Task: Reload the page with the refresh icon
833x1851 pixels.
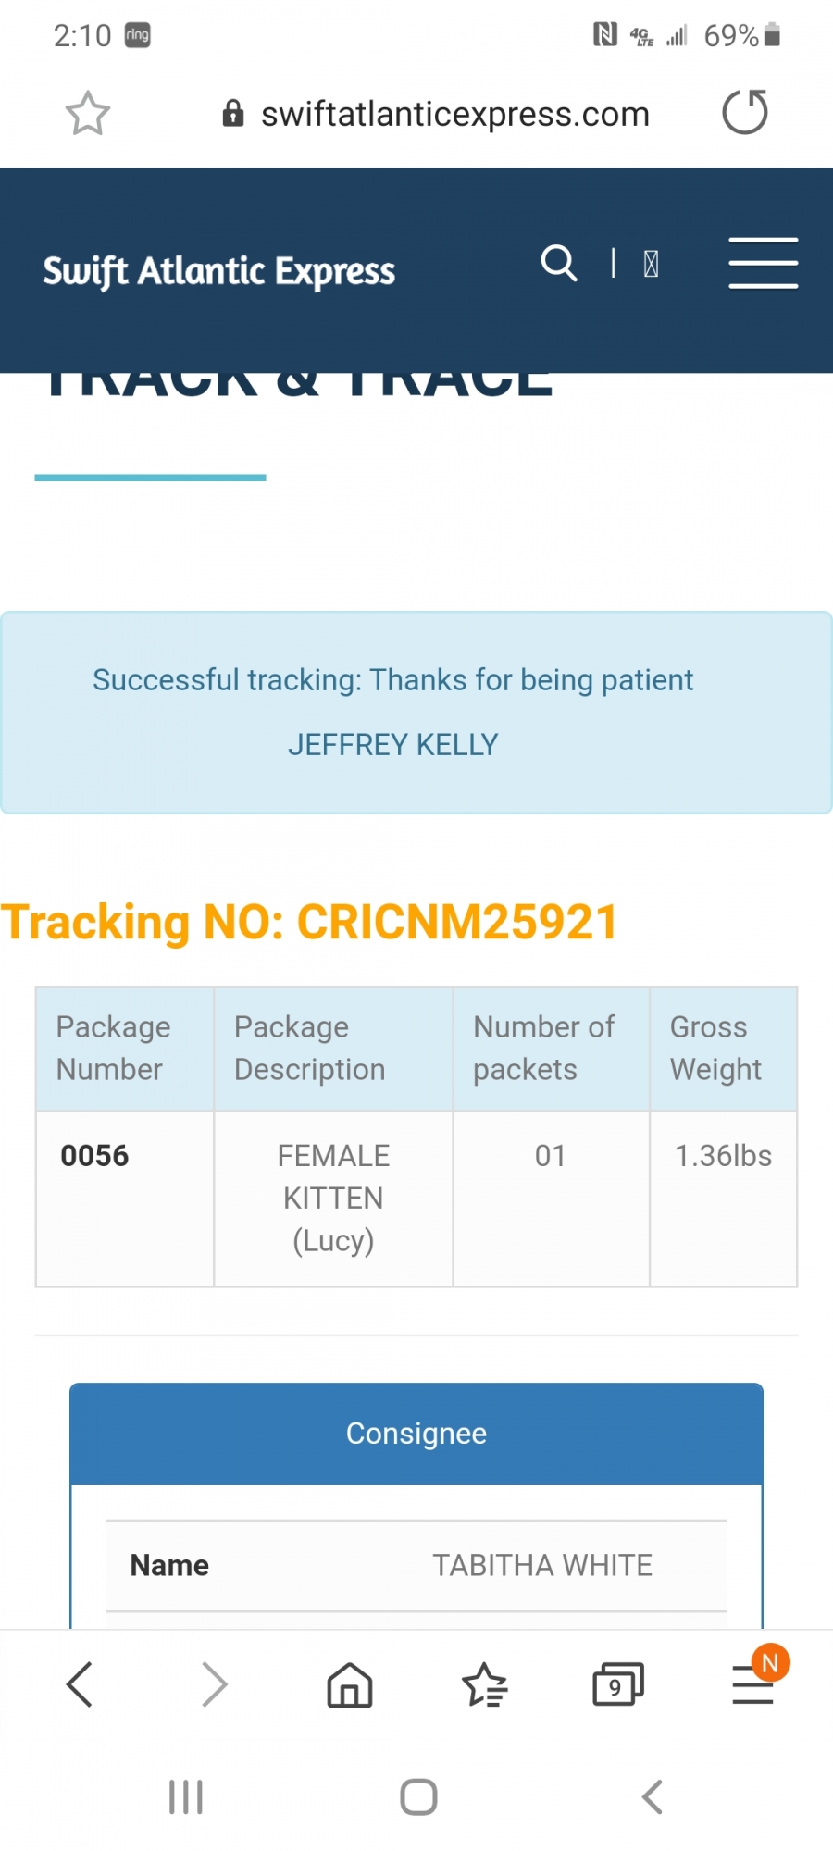Action: pos(745,113)
